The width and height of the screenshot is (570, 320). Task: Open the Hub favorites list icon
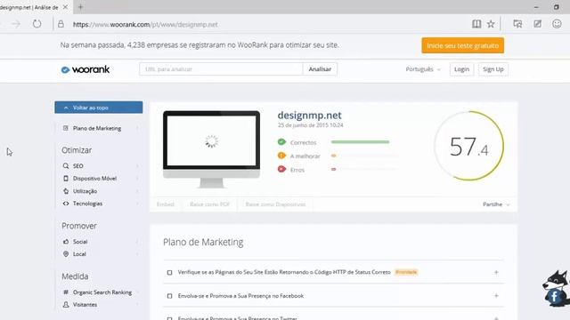click(517, 24)
